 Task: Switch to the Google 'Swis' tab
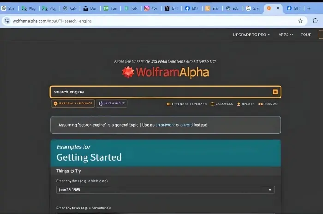click(x=253, y=8)
